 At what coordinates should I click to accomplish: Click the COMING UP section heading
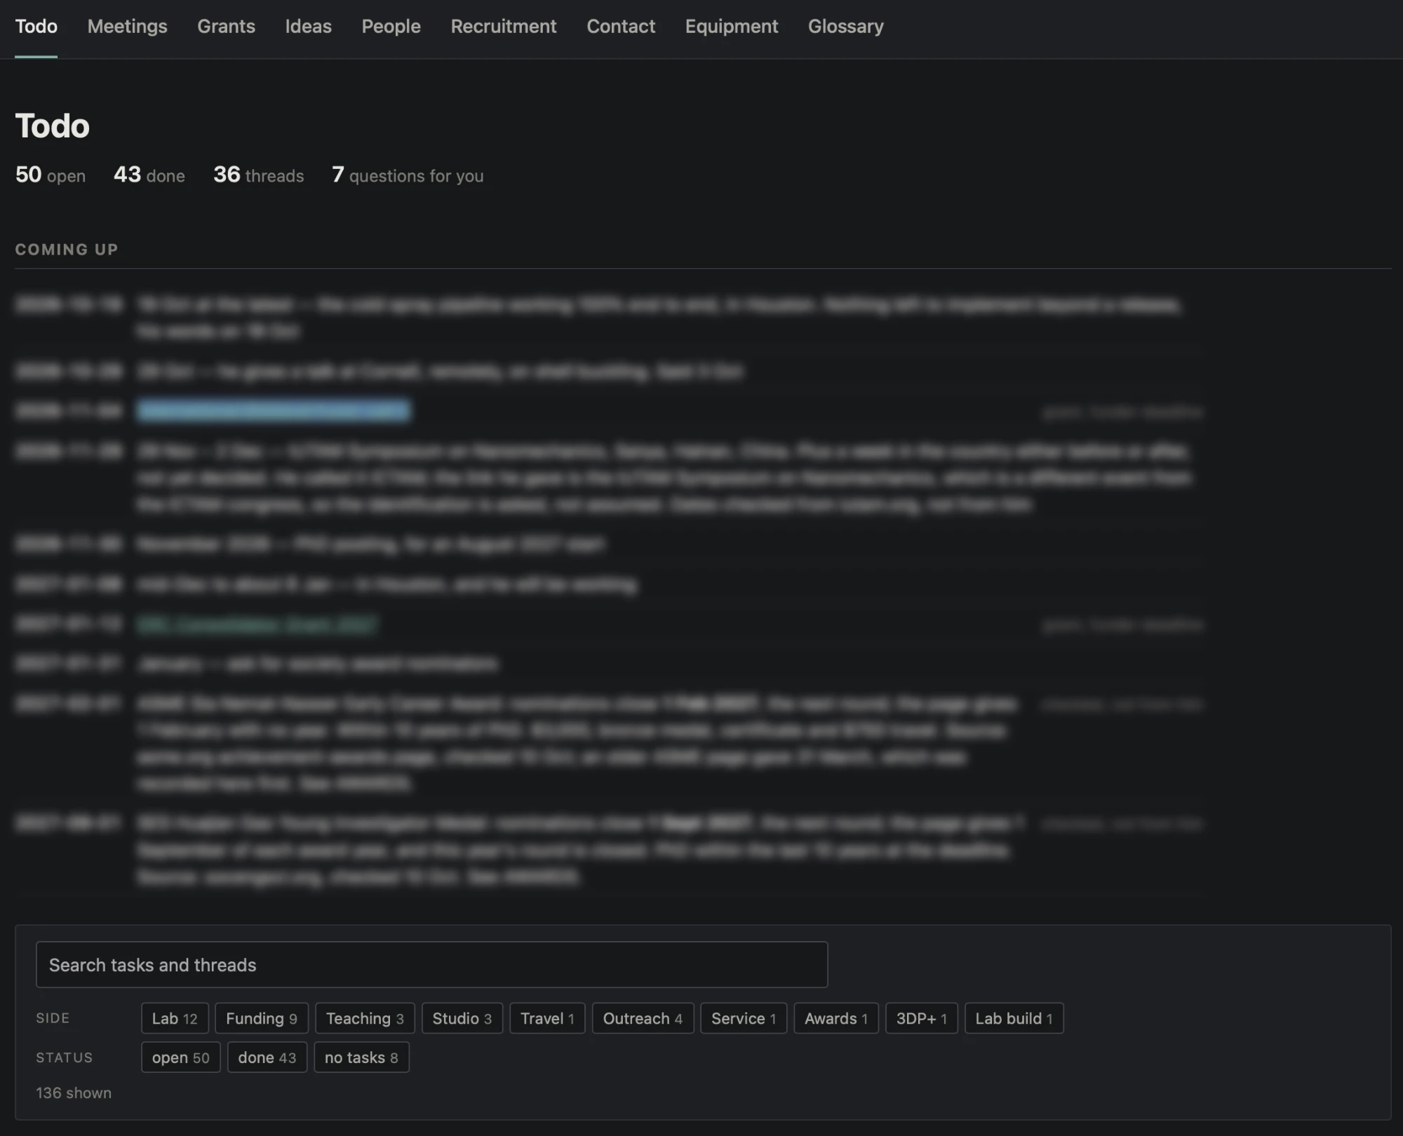tap(67, 250)
